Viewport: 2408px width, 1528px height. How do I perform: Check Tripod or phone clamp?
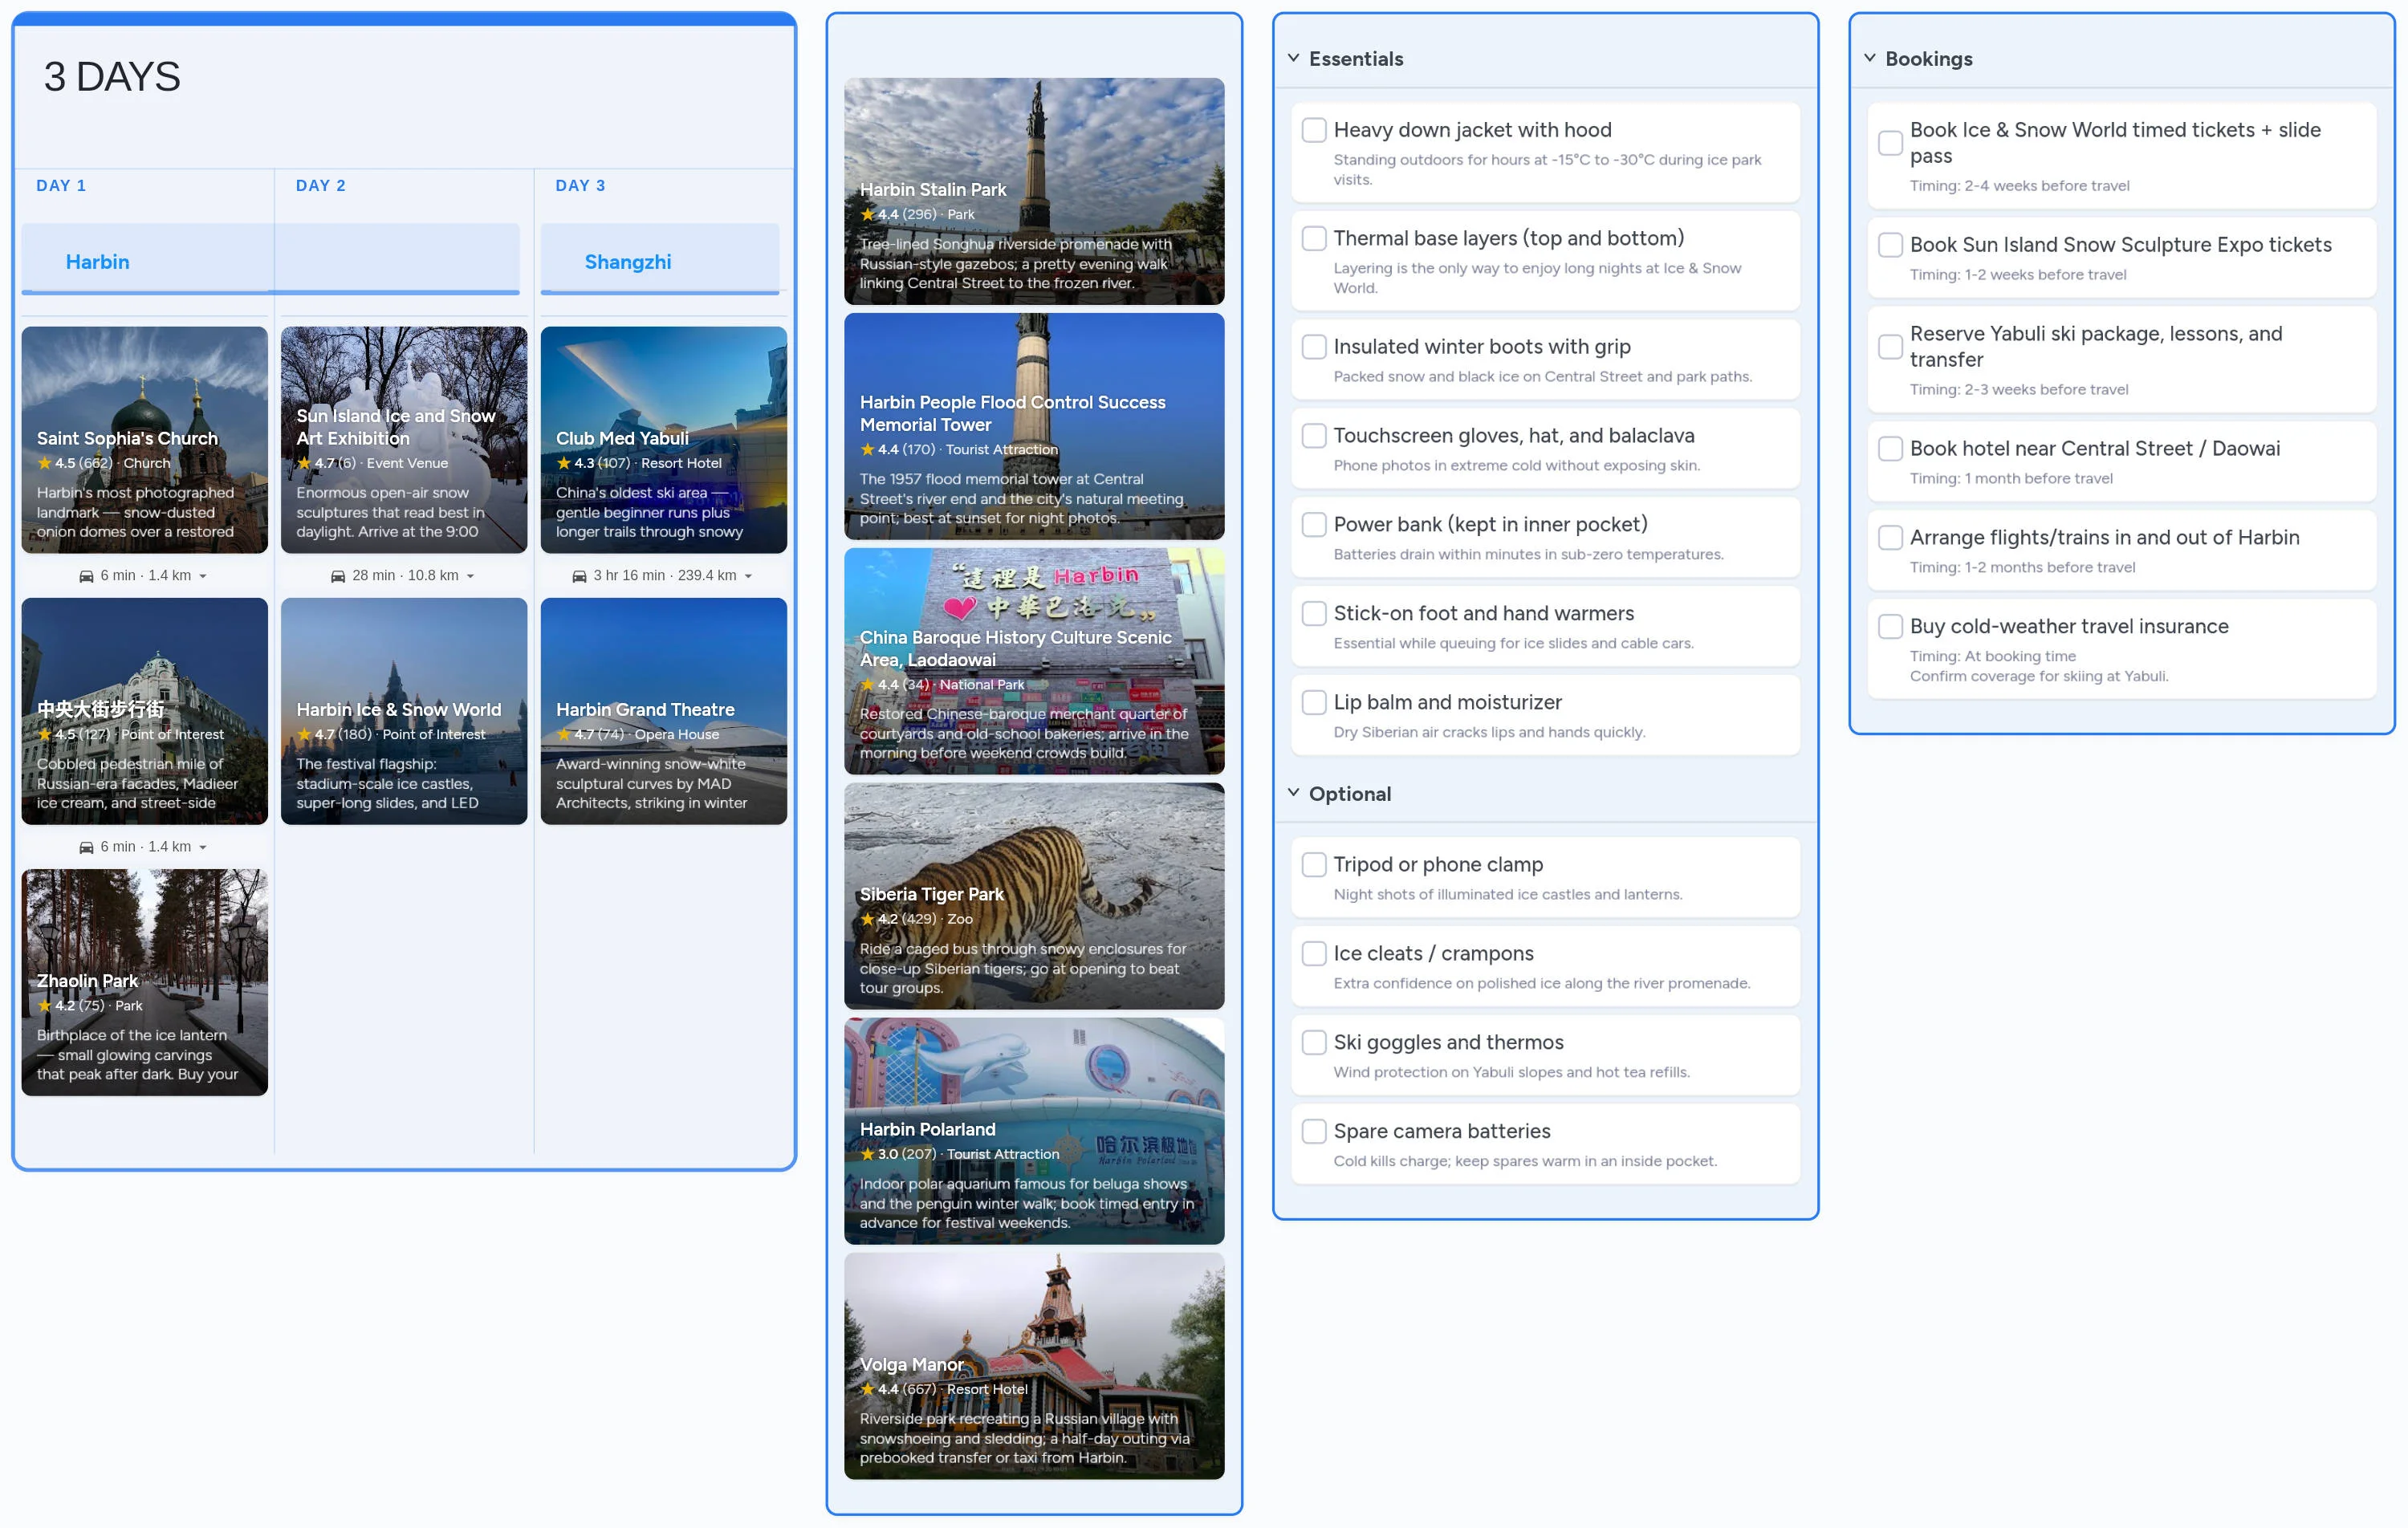pyautogui.click(x=1314, y=865)
